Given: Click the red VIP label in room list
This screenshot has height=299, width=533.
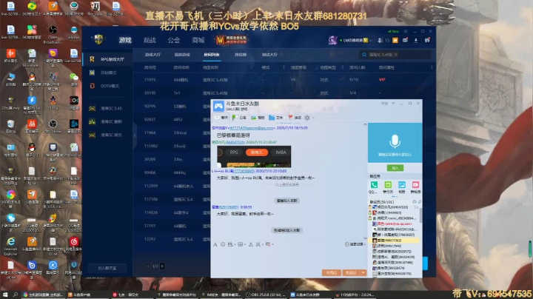Looking at the screenshot, I should (382, 79).
